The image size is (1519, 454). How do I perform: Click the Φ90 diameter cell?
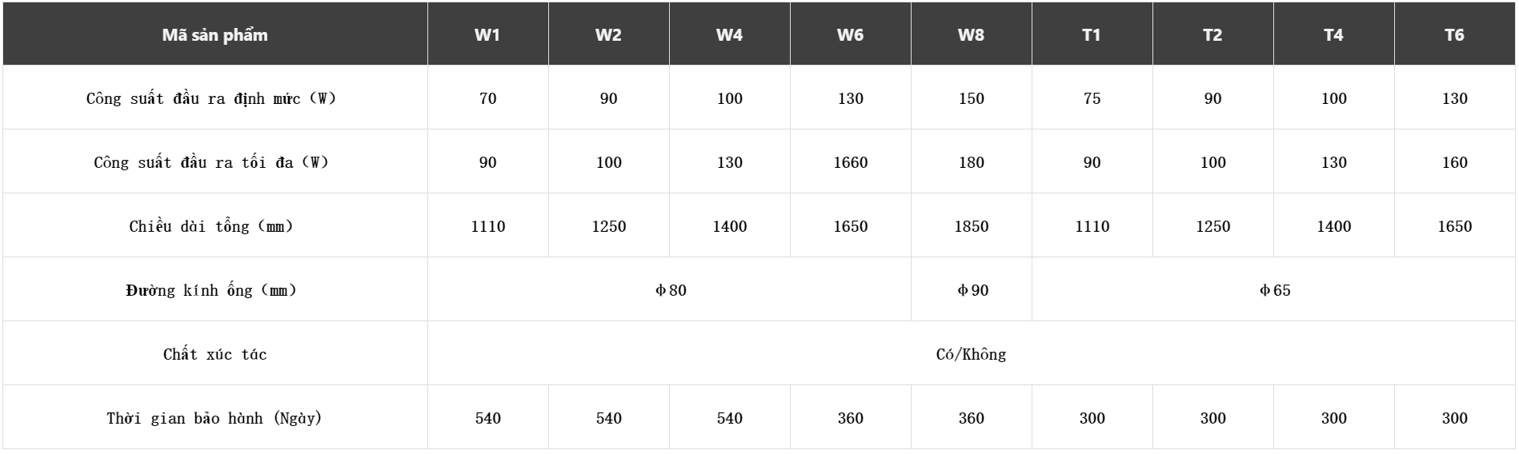(x=972, y=290)
